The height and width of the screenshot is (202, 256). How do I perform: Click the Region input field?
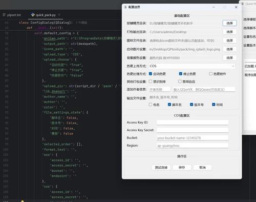coord(193,146)
